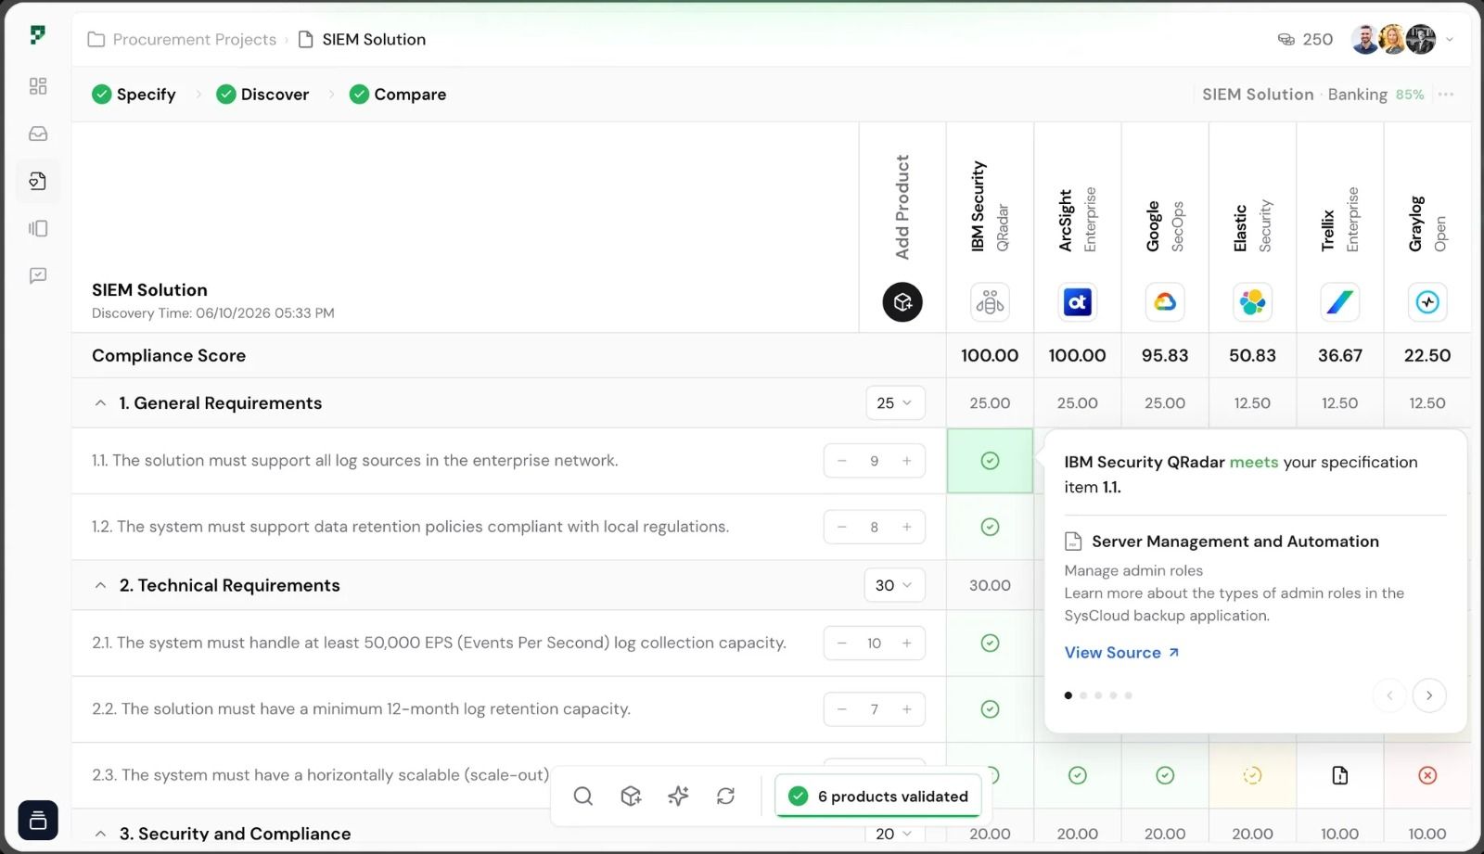Click the search icon in floating toolbar
1484x854 pixels.
pos(582,796)
